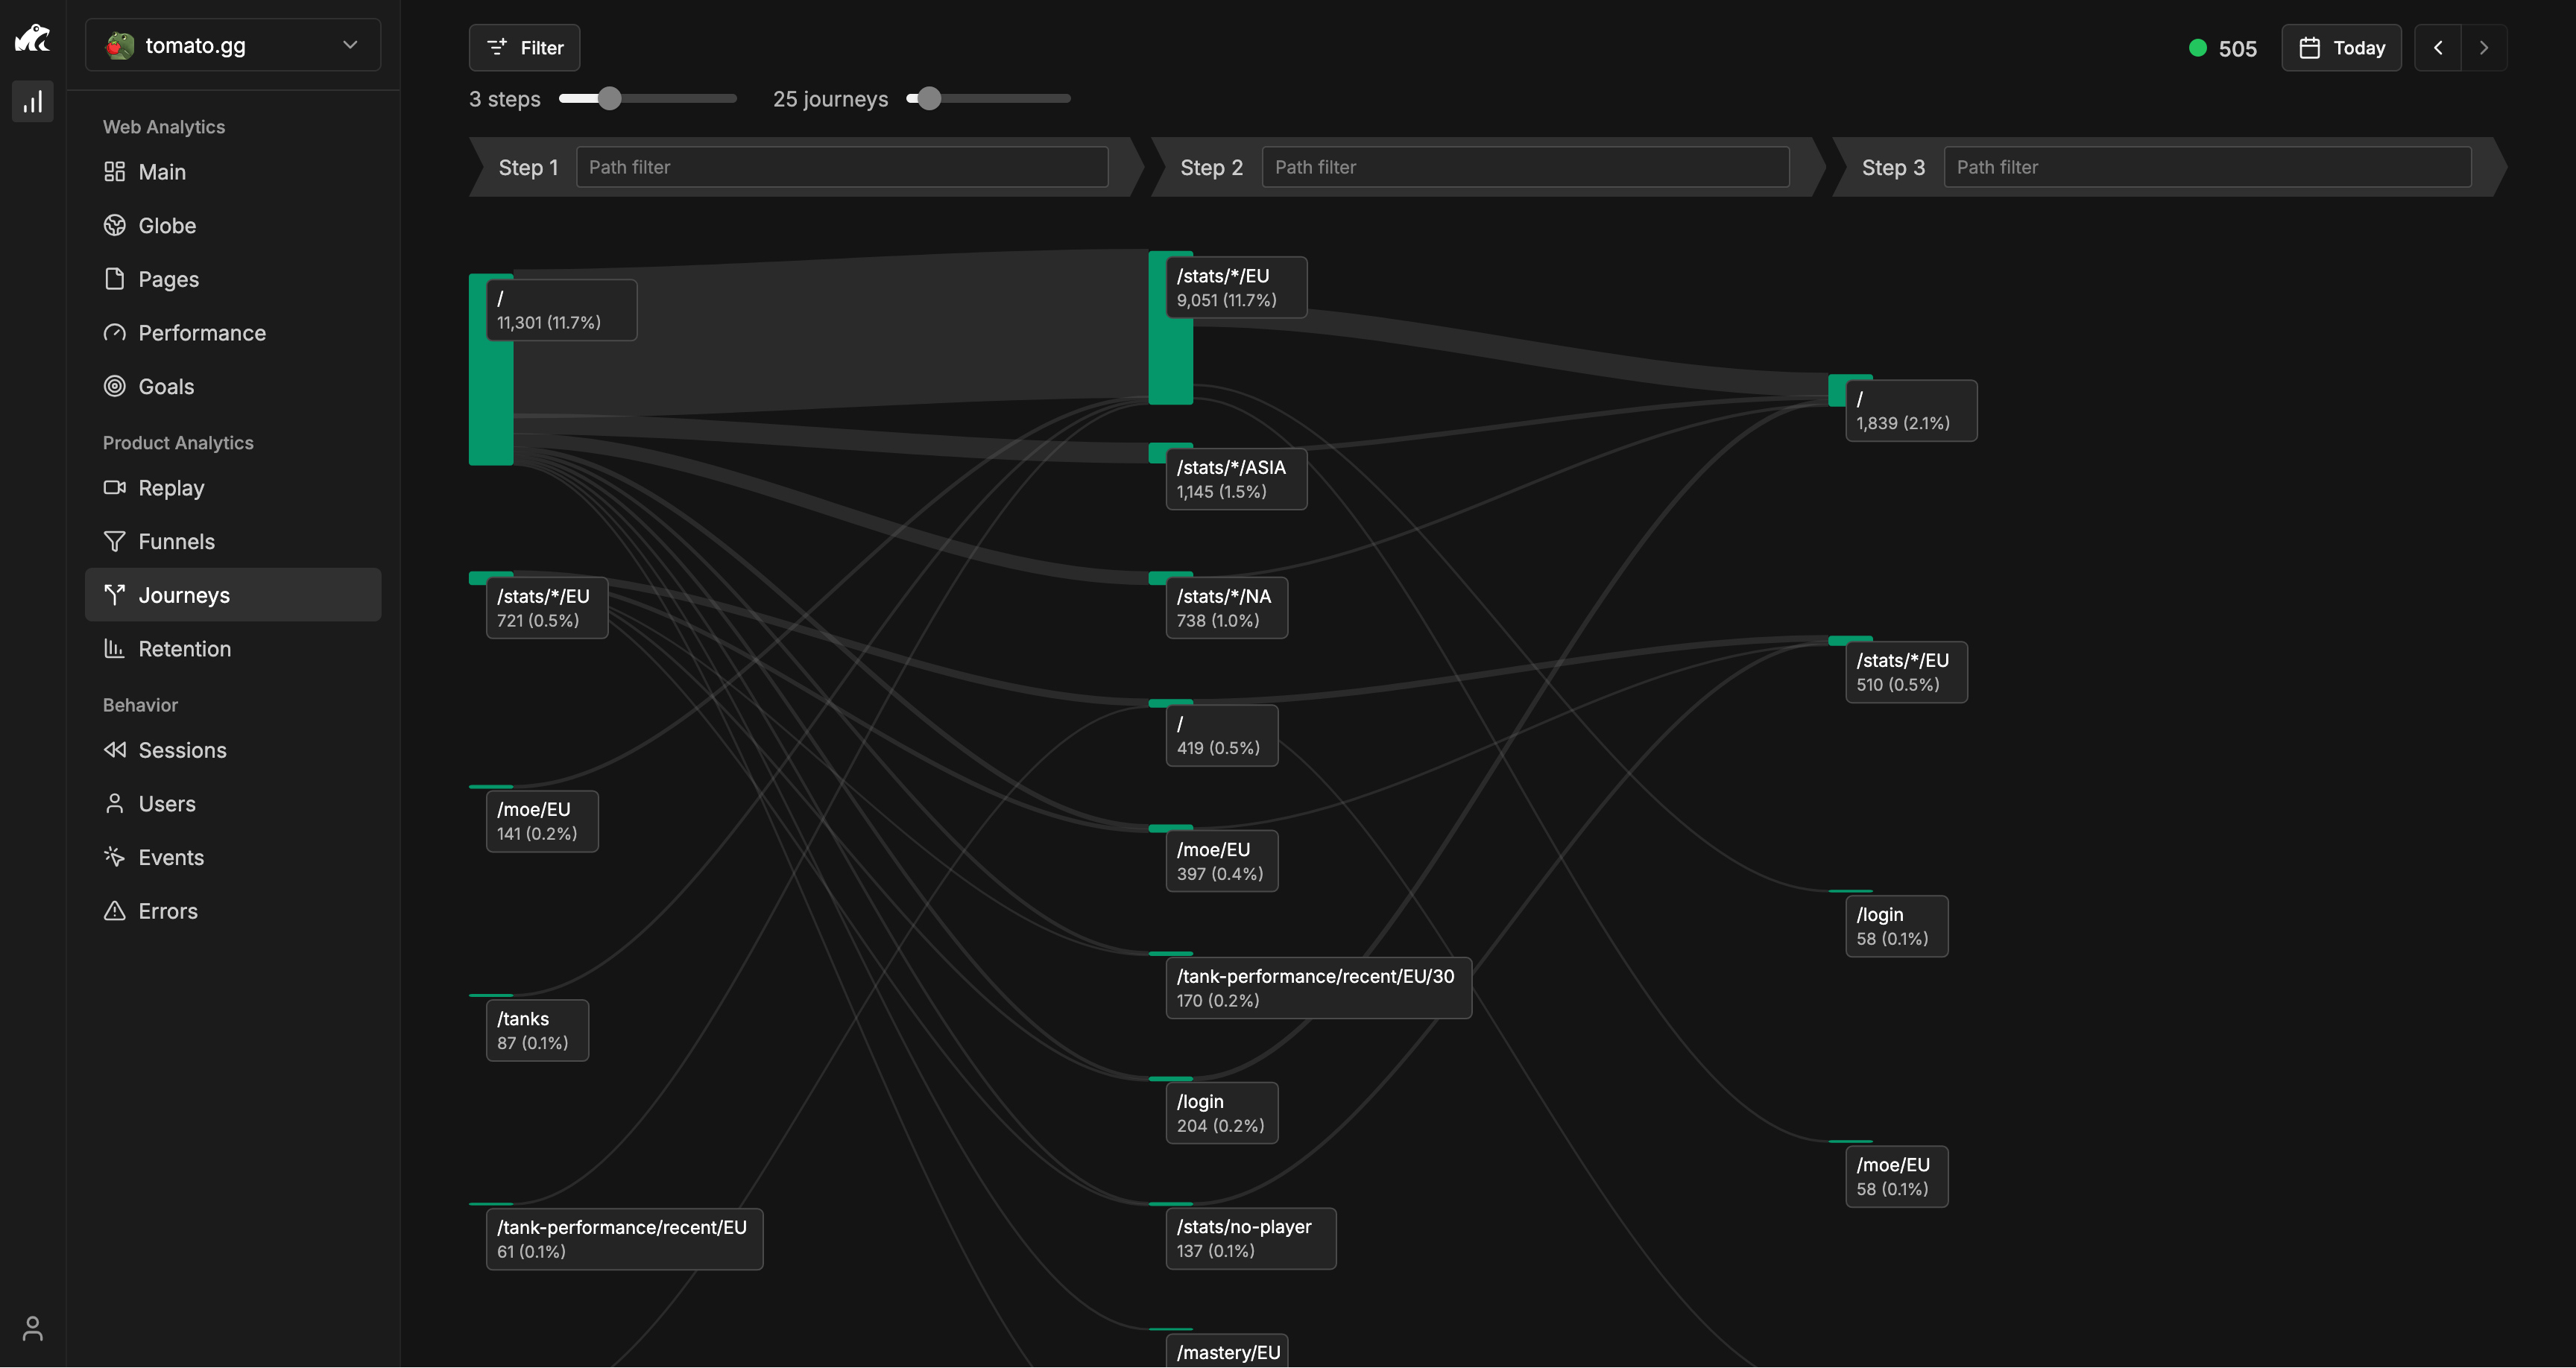2576x1368 pixels.
Task: Click the Step 1 path filter field
Action: coord(841,167)
